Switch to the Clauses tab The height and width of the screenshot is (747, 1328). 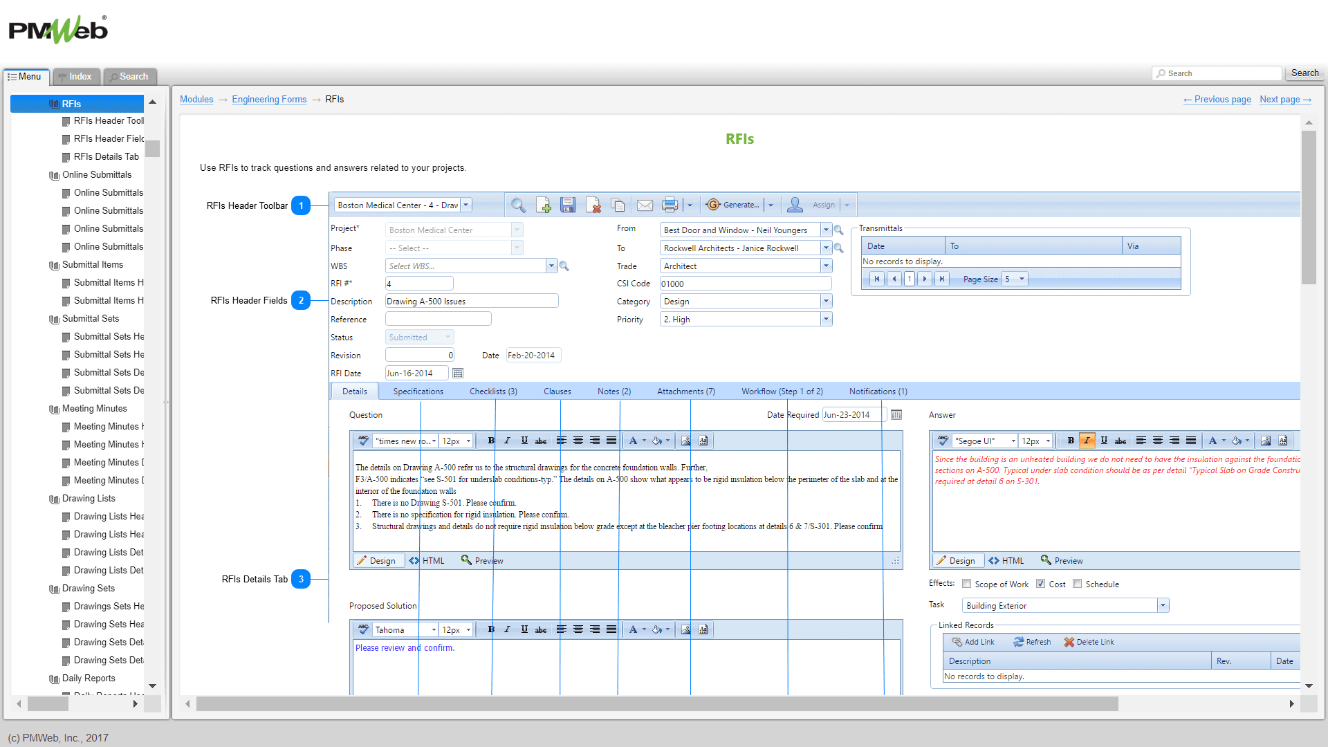pyautogui.click(x=557, y=391)
